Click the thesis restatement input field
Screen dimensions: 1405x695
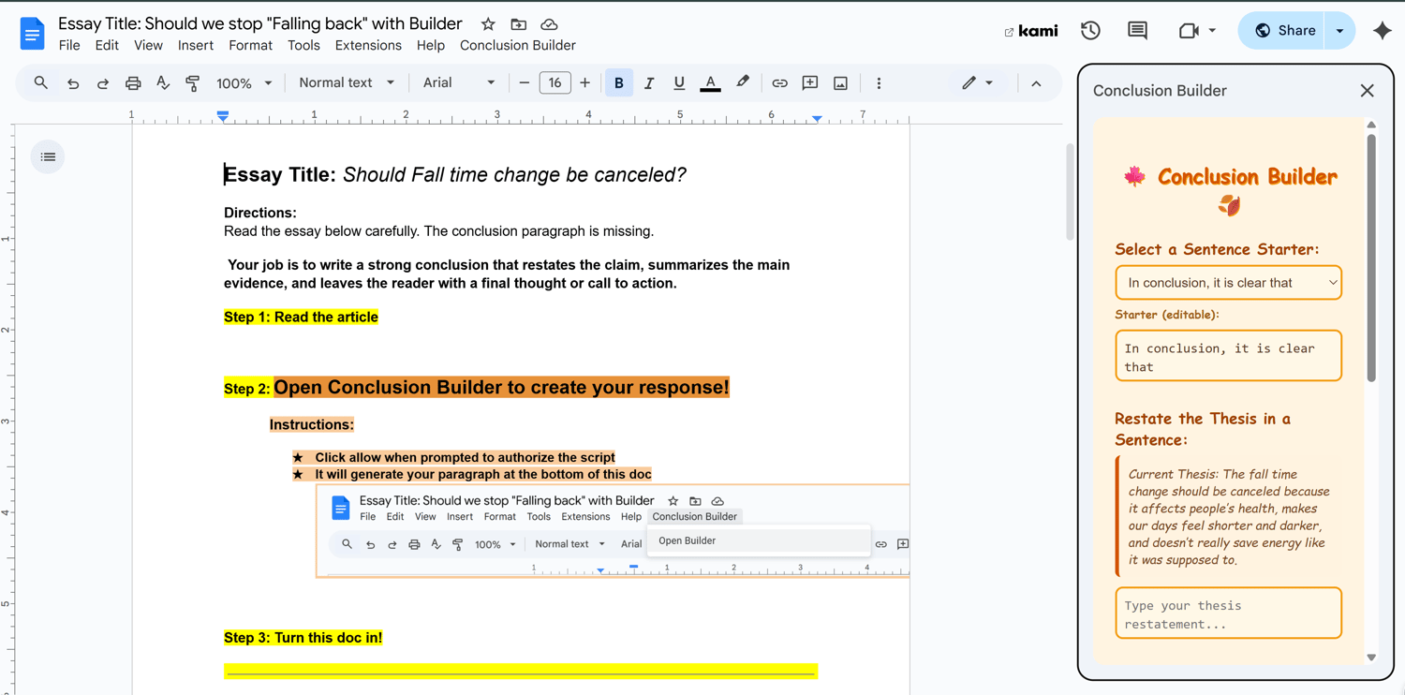click(x=1229, y=614)
